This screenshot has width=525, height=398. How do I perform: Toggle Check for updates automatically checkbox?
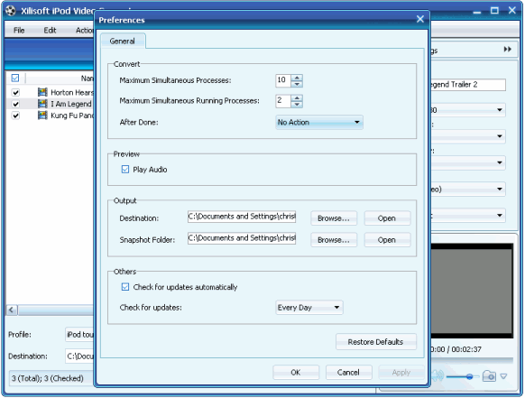125,287
